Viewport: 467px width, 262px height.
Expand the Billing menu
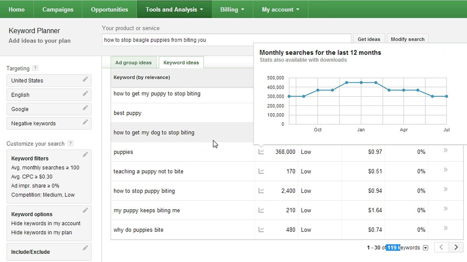pos(232,9)
